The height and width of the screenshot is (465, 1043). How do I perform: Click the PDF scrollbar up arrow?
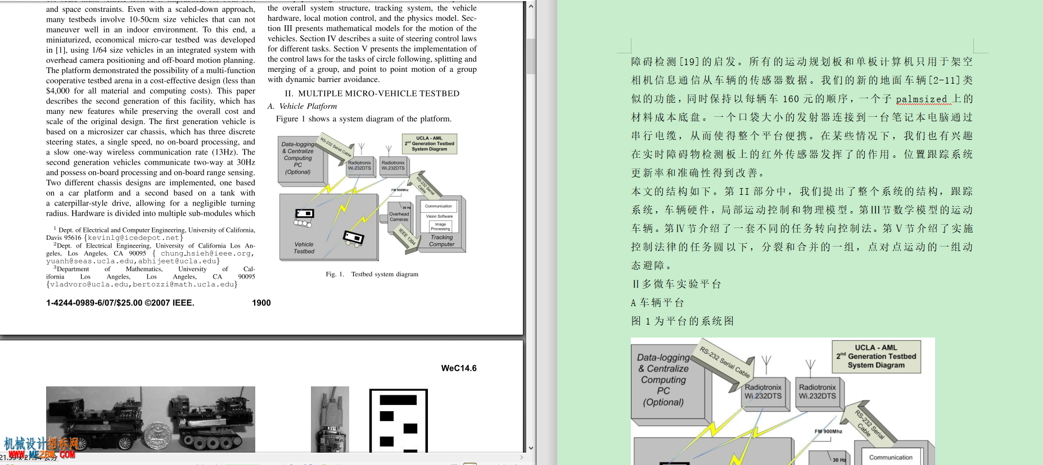530,7
